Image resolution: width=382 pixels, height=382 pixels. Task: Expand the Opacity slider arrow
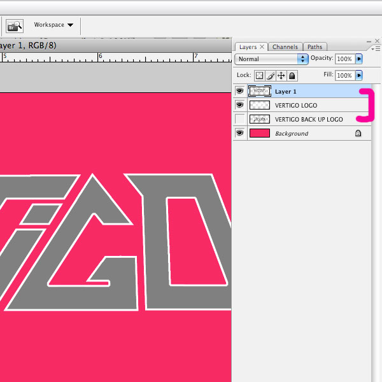[359, 59]
